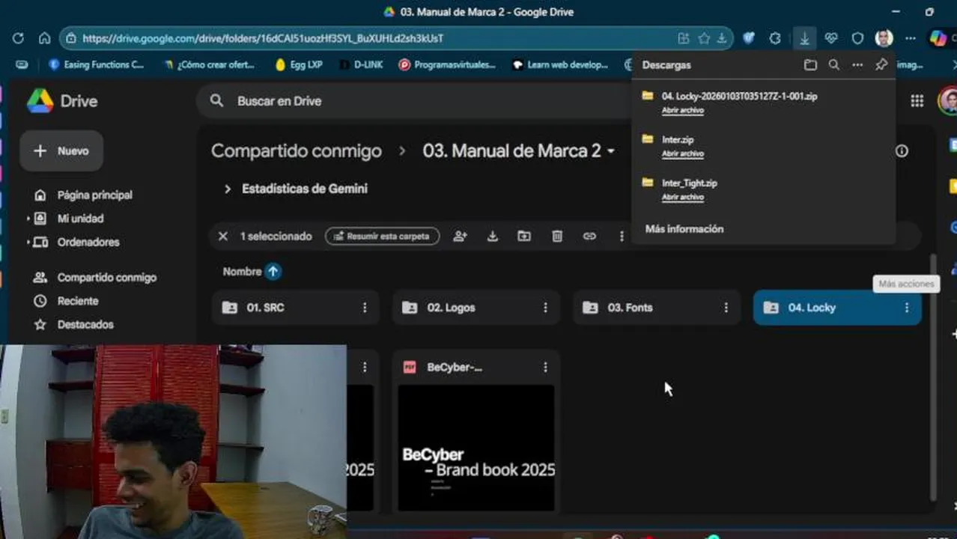Expand the Ordenadores tree arrow
The width and height of the screenshot is (957, 539).
tap(28, 243)
